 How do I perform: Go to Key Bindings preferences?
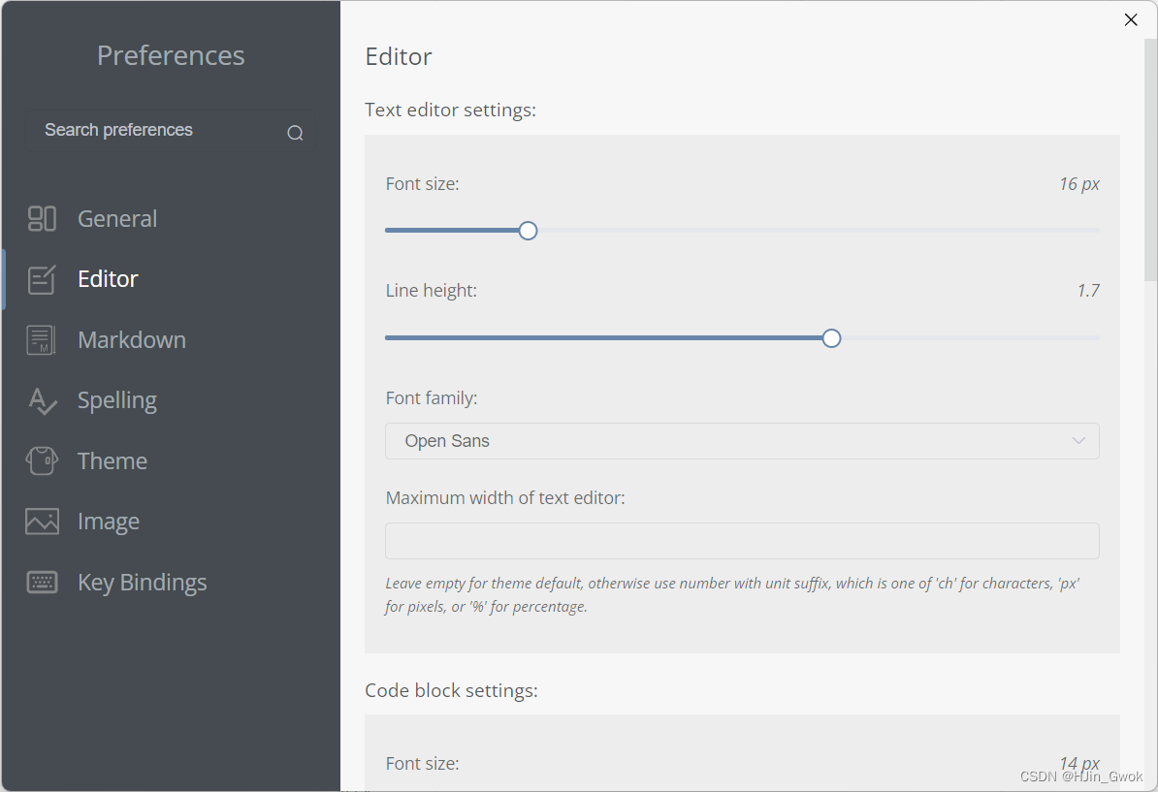(143, 583)
